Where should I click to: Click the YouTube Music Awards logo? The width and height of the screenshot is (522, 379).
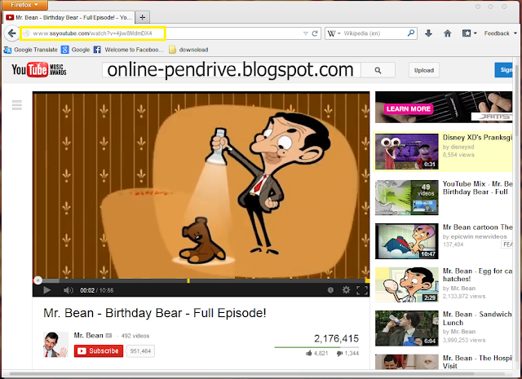click(39, 70)
